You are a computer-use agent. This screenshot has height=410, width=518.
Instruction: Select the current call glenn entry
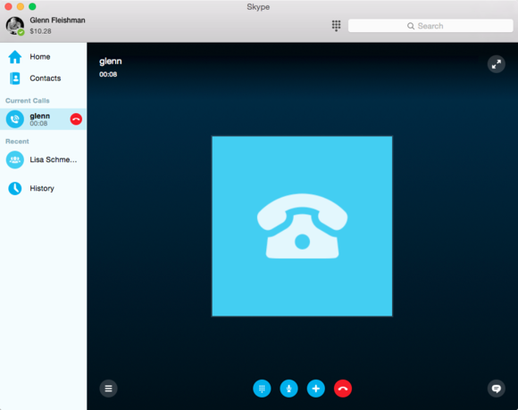43,119
